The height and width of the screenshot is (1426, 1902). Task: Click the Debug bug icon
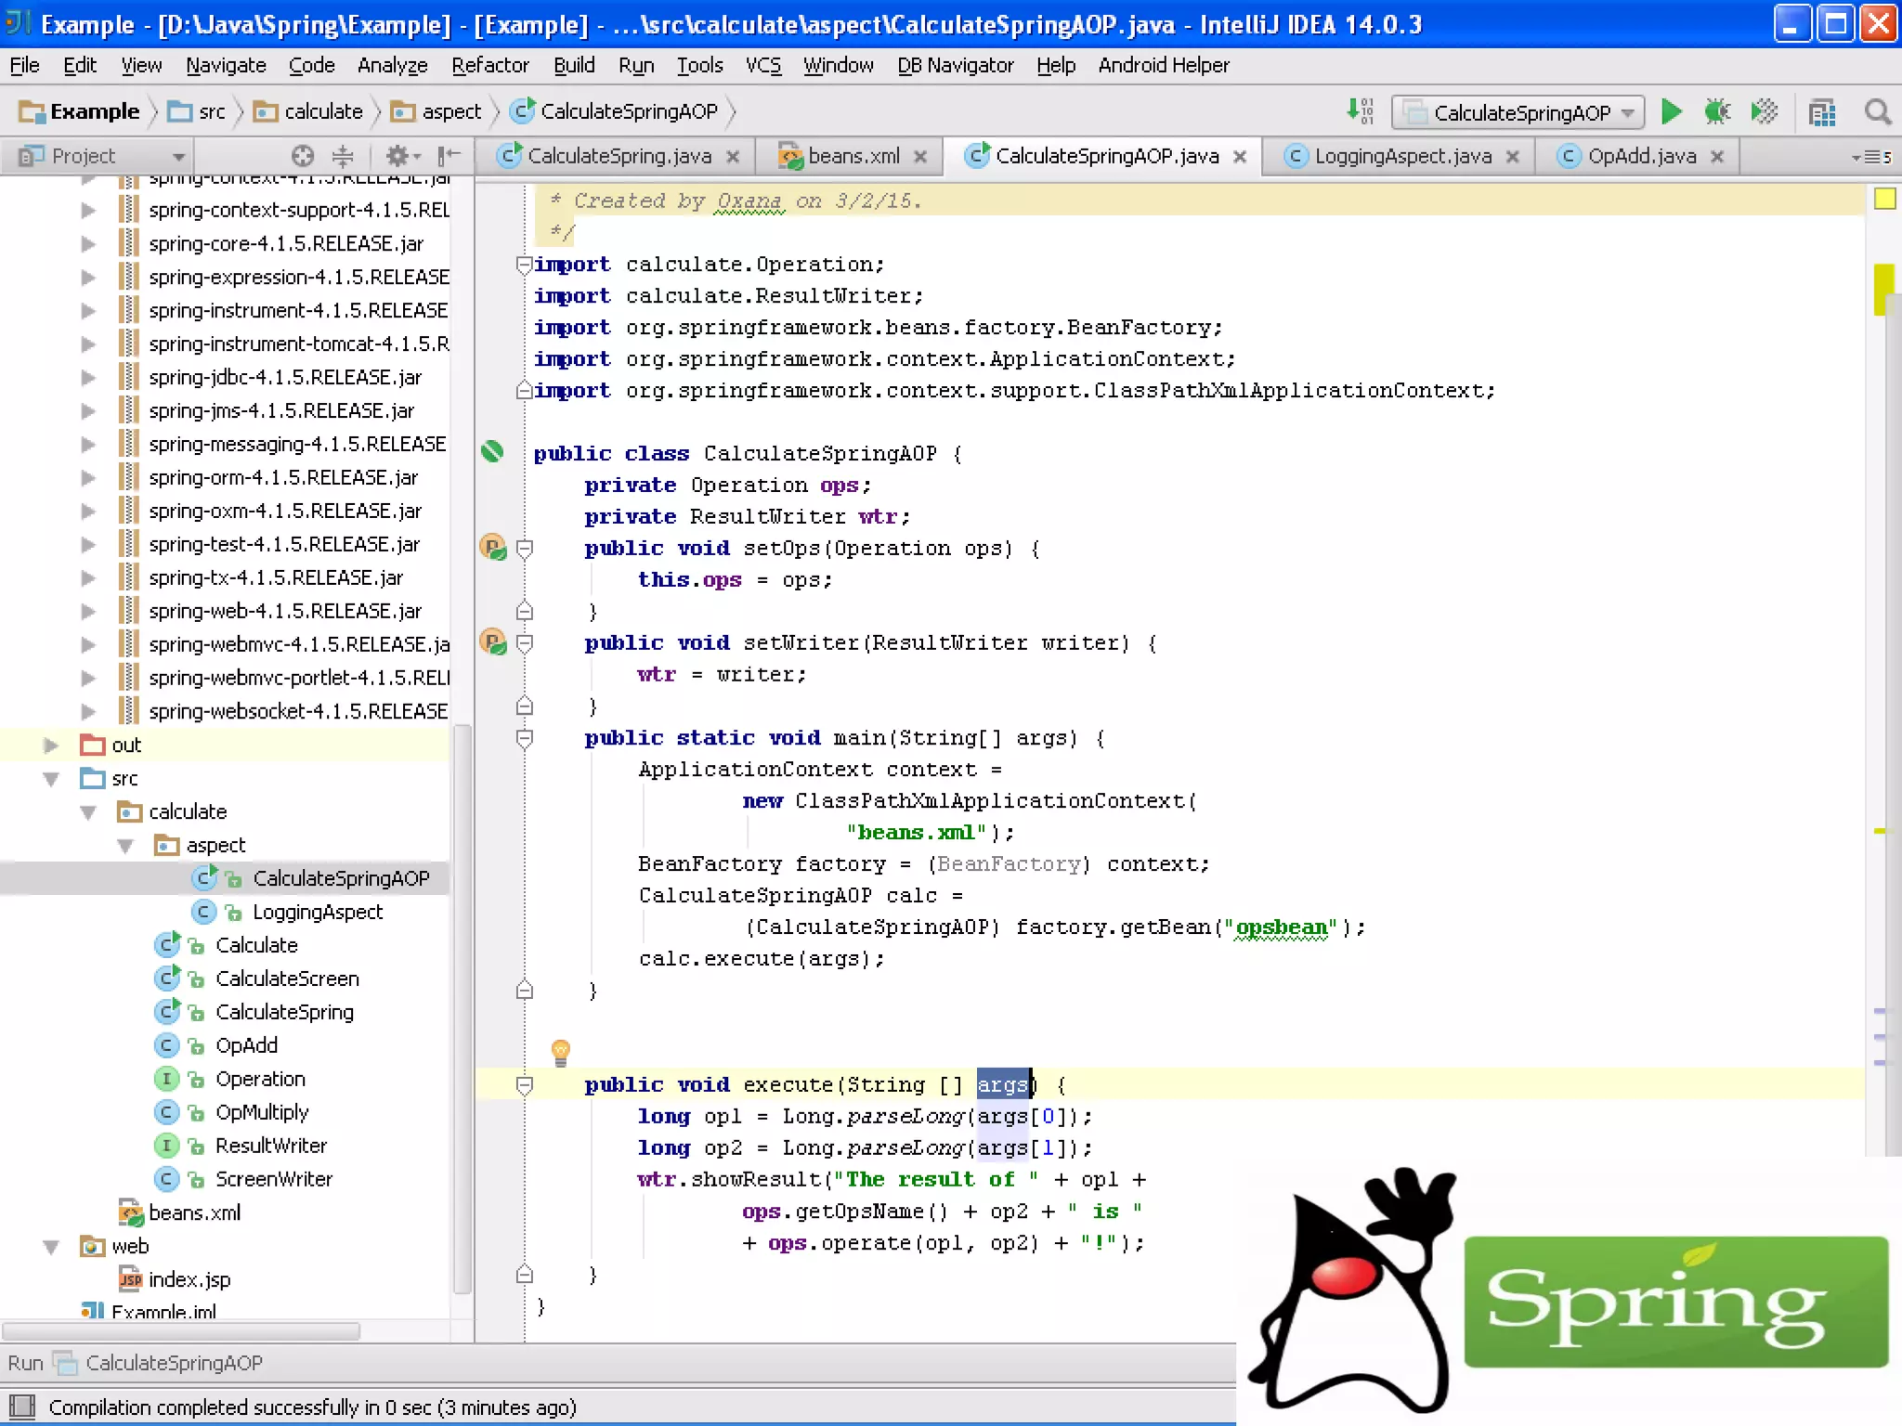(x=1717, y=112)
